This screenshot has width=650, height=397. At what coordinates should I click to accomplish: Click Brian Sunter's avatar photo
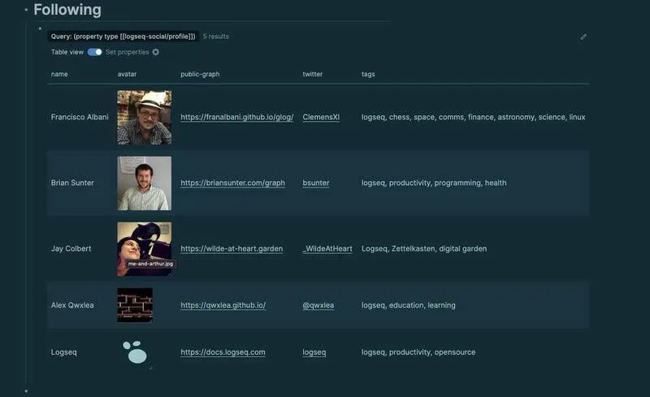(x=145, y=183)
